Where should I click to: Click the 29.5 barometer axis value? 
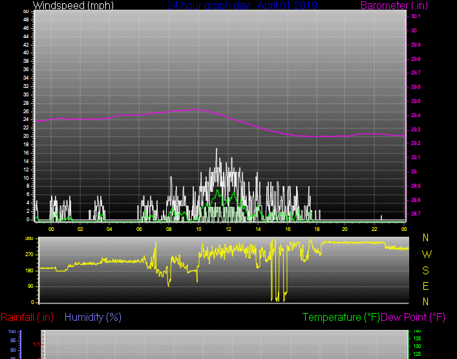(416, 101)
